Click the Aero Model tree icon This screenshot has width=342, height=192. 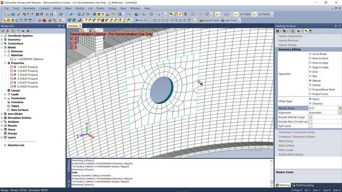click(x=5, y=114)
